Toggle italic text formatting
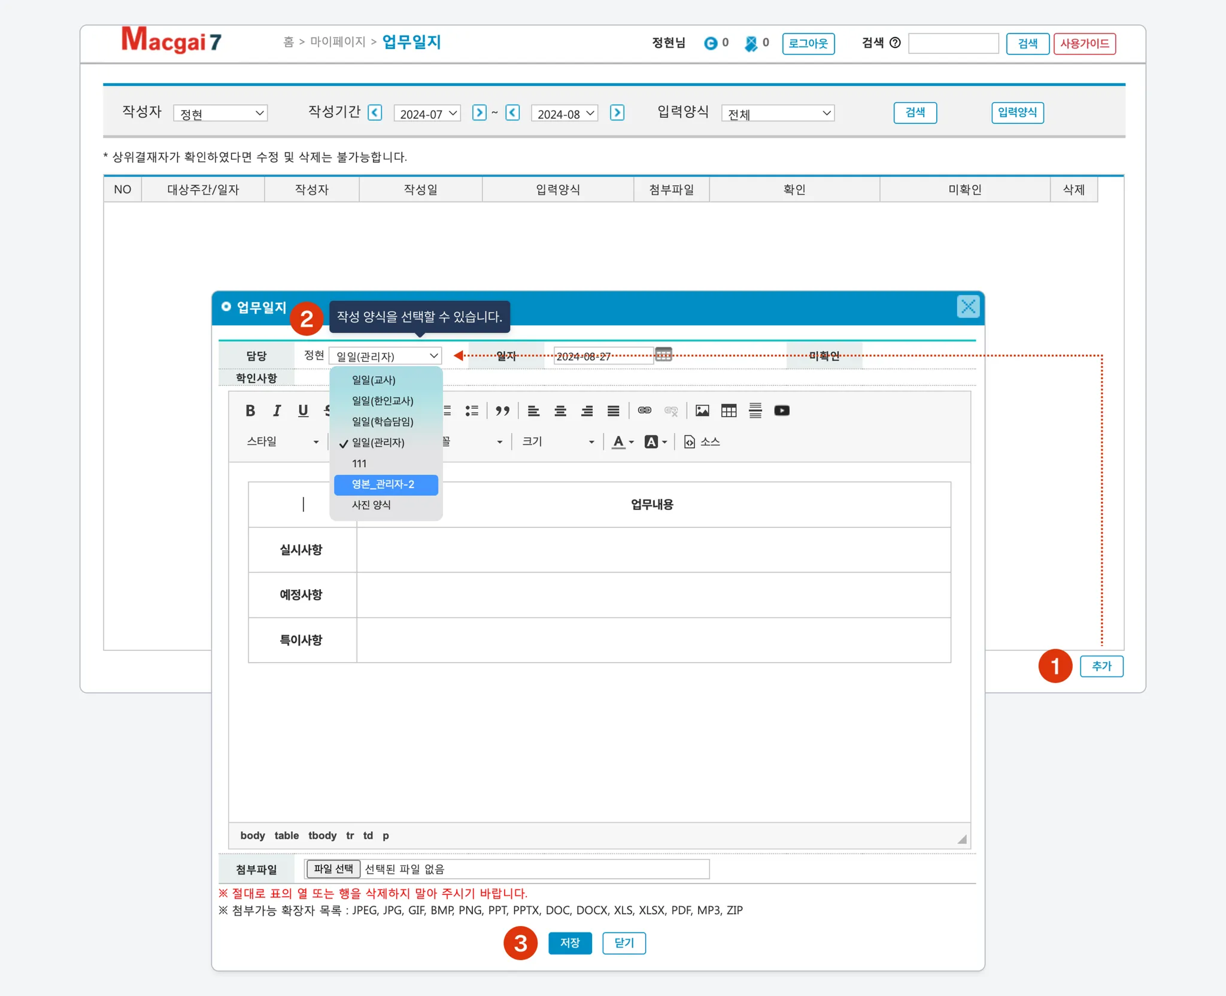The height and width of the screenshot is (996, 1226). coord(277,410)
